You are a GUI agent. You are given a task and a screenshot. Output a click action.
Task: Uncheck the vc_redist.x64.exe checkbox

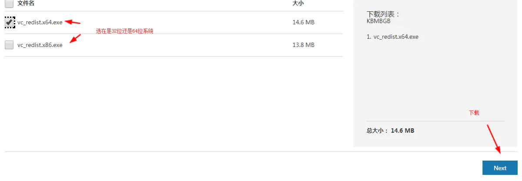coord(9,22)
